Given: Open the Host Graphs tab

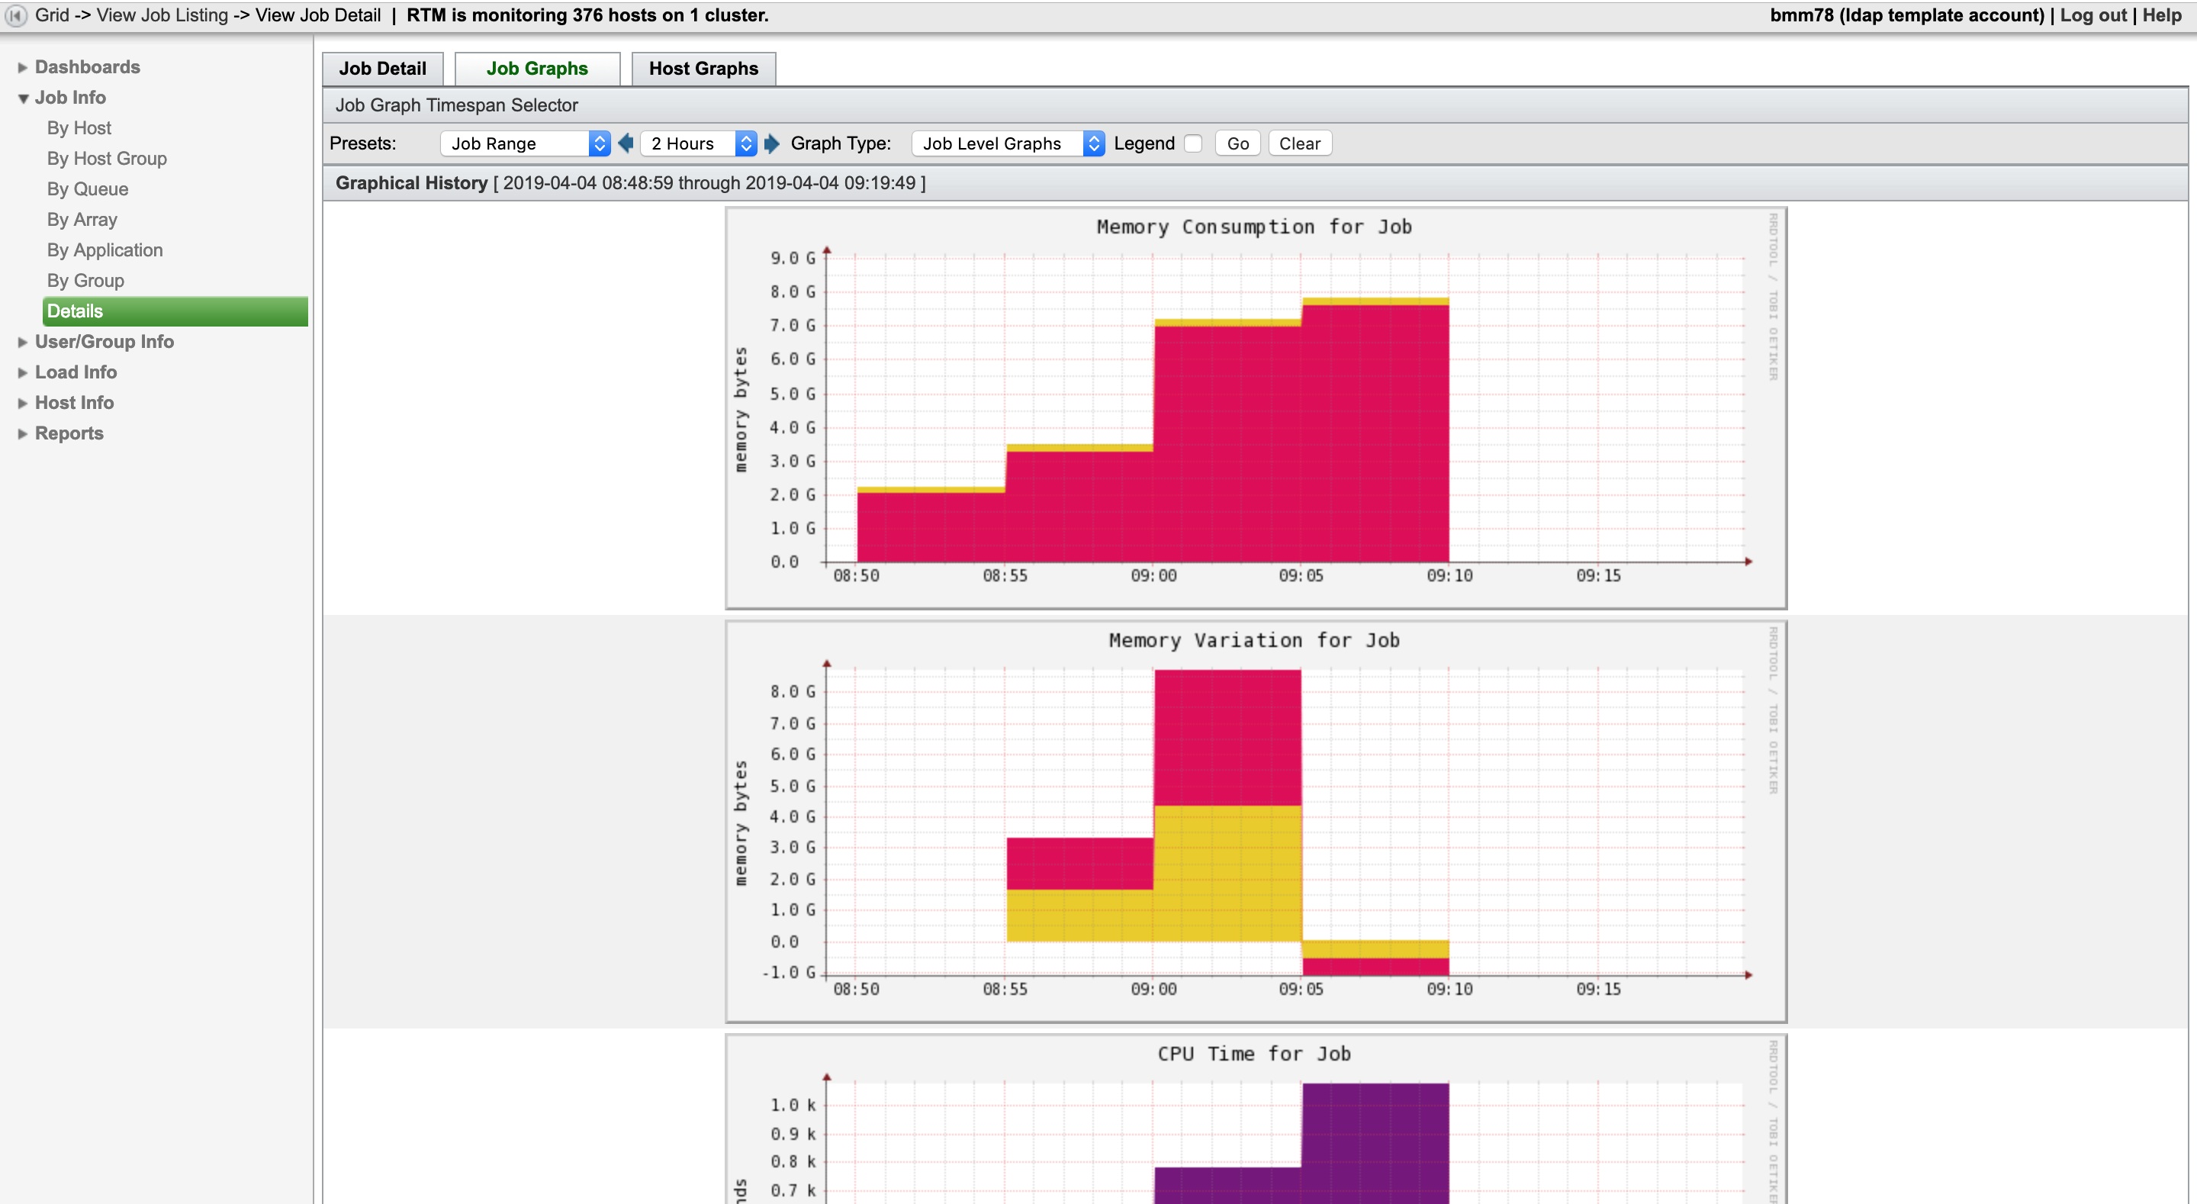Looking at the screenshot, I should point(703,68).
